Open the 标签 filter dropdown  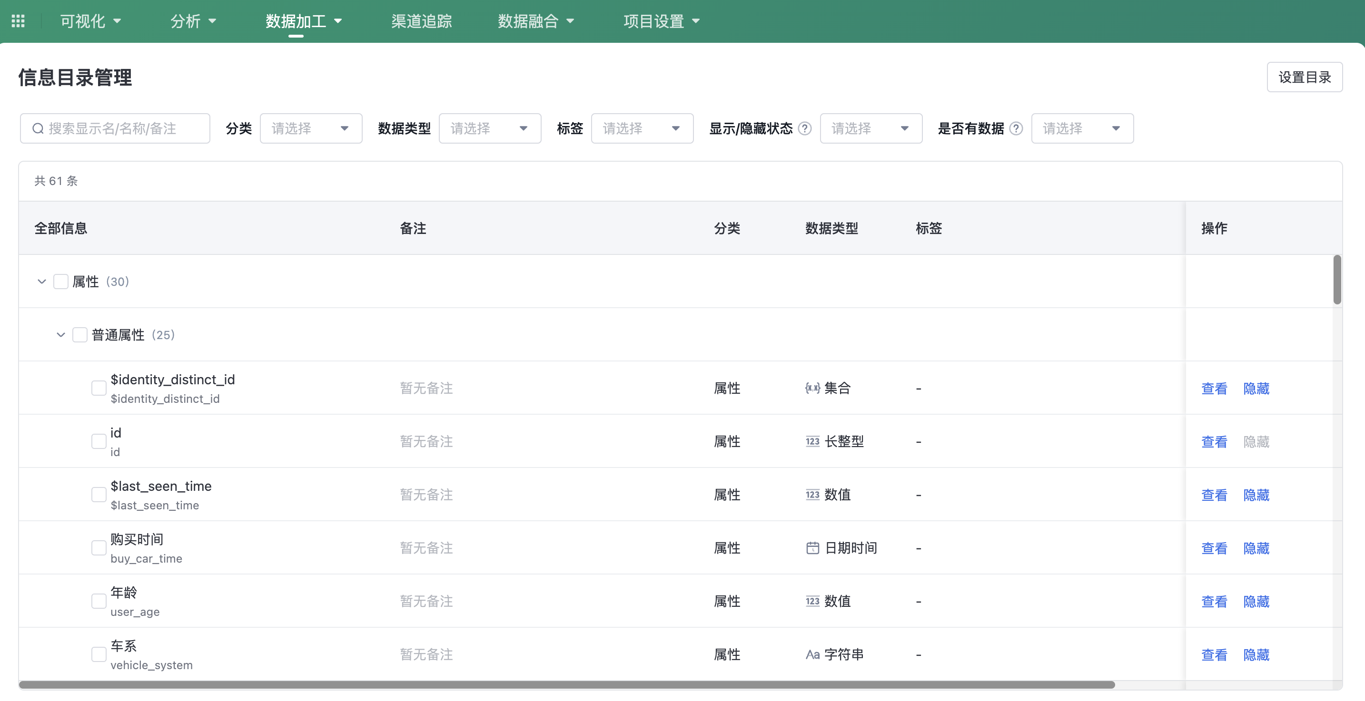coord(642,129)
